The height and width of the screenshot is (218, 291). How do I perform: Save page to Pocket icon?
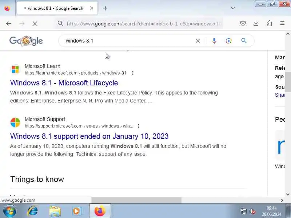243,23
